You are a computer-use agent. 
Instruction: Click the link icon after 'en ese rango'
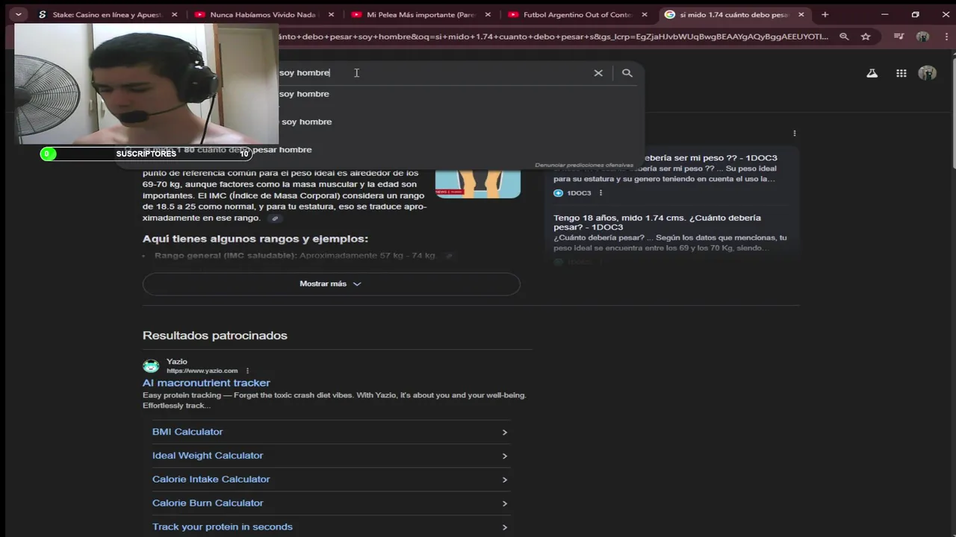pyautogui.click(x=275, y=219)
